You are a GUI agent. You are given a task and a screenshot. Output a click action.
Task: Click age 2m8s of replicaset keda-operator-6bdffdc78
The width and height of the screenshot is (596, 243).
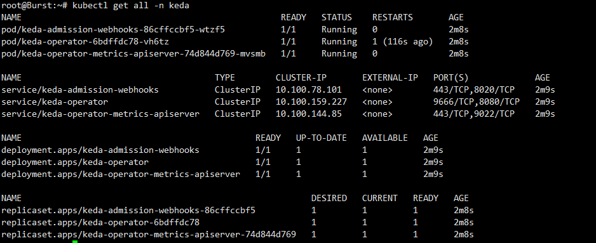(464, 223)
